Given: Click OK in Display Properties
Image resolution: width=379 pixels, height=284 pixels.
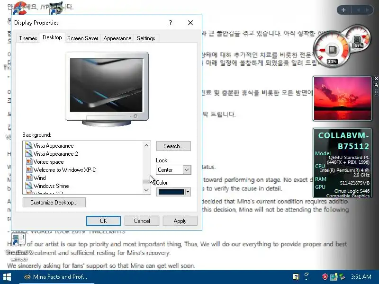Looking at the screenshot, I should click(x=103, y=221).
